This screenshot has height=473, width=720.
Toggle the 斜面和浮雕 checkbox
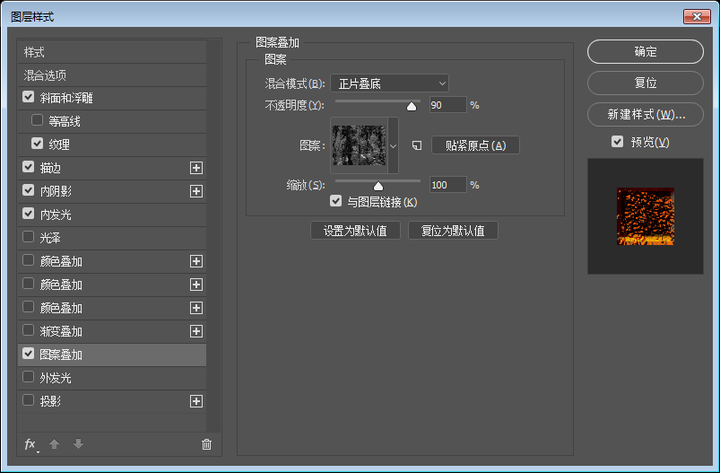click(x=29, y=97)
